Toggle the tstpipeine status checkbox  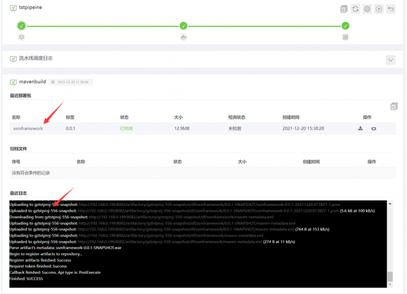14,7
